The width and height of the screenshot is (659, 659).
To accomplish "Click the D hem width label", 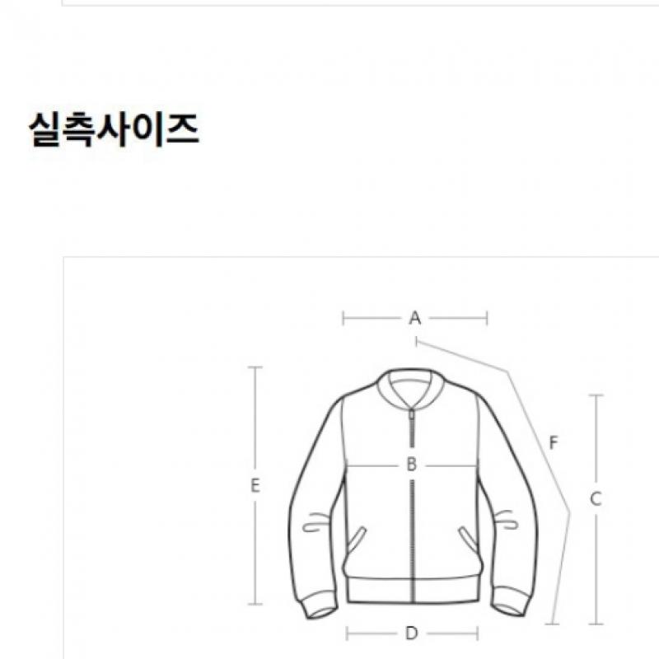I will 411,633.
